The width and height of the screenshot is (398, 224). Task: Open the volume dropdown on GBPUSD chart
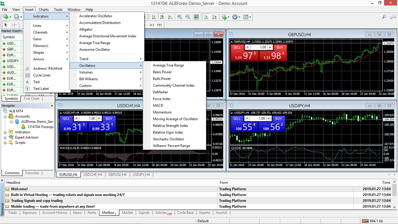(x=247, y=47)
